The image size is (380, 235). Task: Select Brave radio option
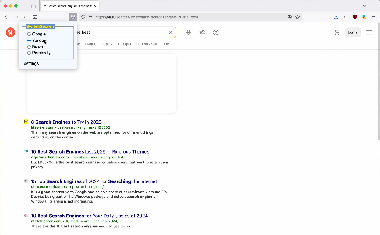(29, 47)
